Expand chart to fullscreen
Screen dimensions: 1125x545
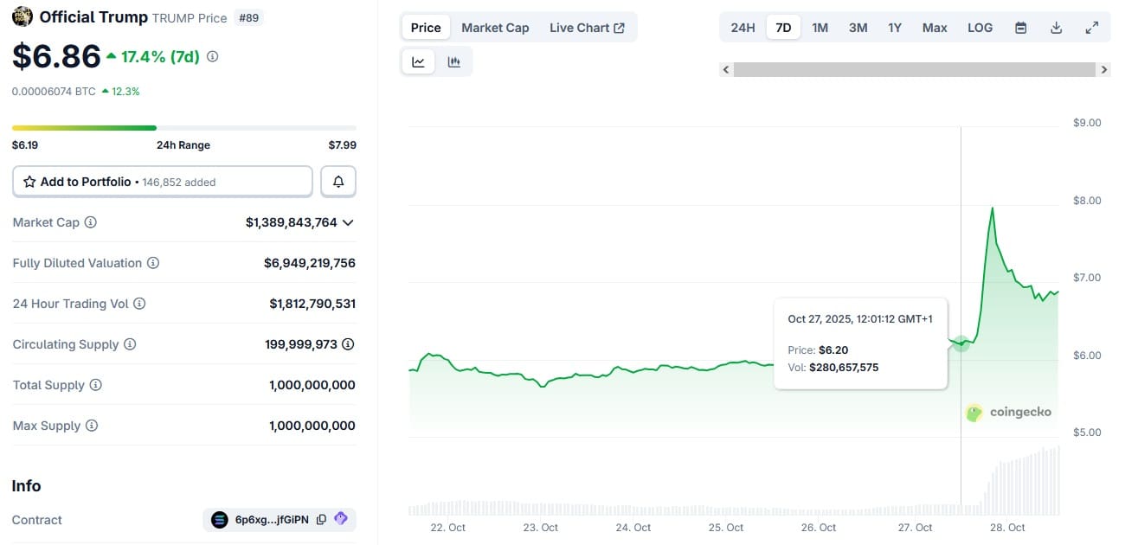1092,28
